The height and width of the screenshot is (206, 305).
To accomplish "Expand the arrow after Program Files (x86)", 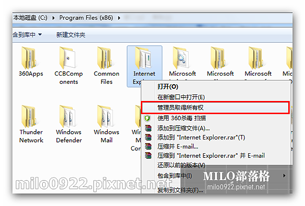I will pyautogui.click(x=119, y=18).
